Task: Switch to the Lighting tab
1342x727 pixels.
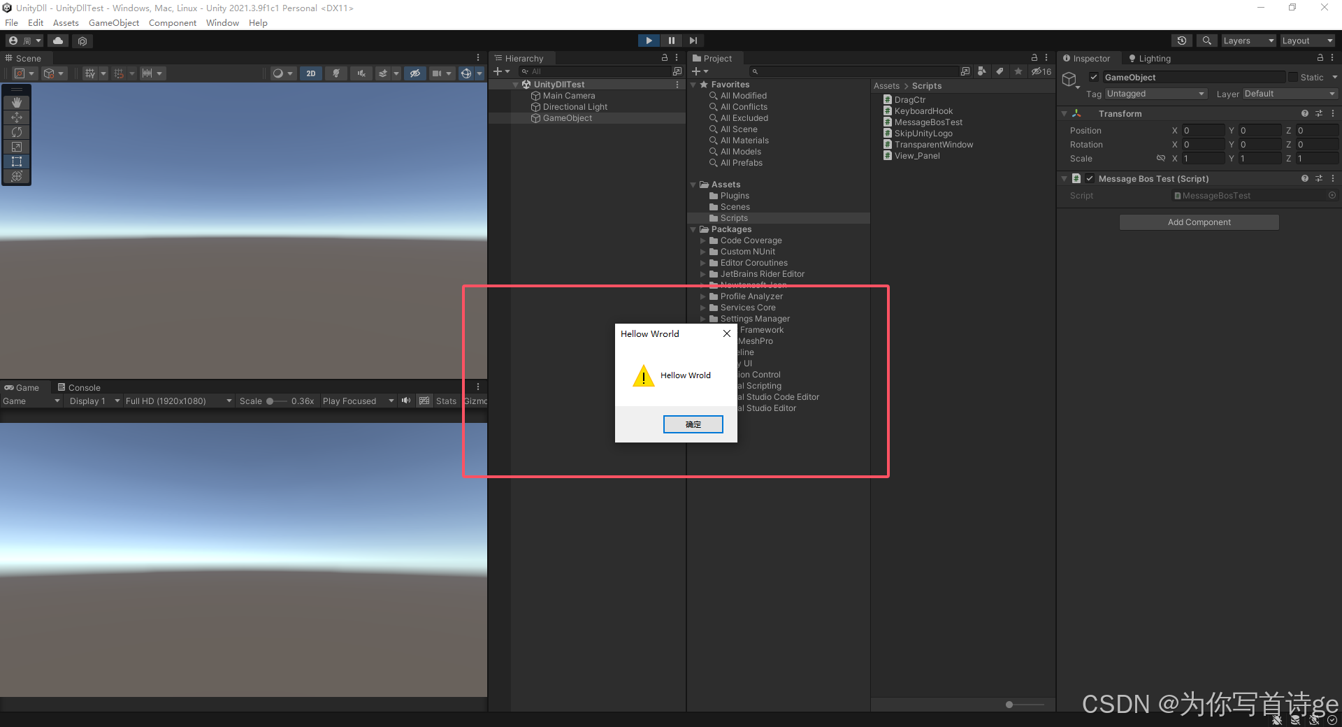Action: (1150, 58)
